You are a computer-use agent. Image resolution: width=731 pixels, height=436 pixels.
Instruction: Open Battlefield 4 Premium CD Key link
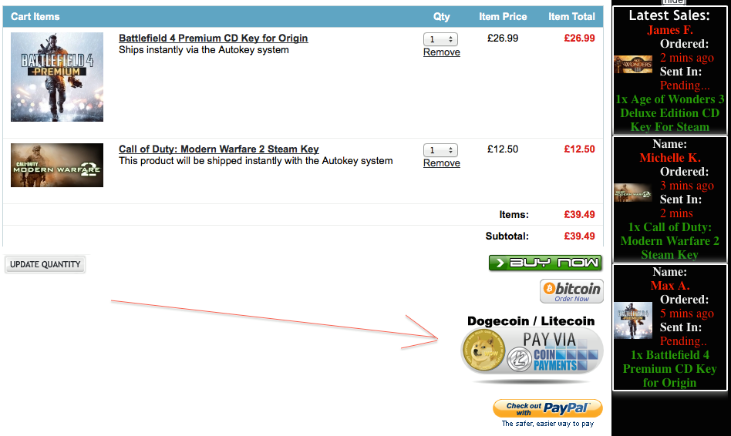click(213, 39)
